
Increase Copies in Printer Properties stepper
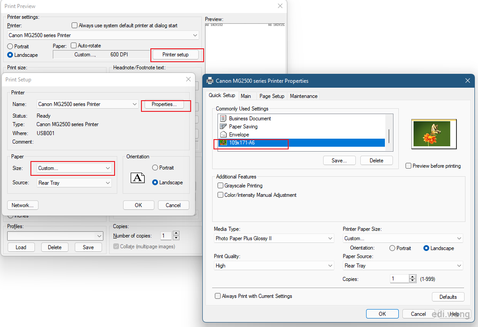pos(413,277)
